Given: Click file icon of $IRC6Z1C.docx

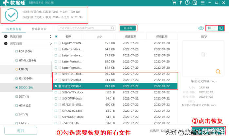Looking at the screenshot, I should pos(60,111).
